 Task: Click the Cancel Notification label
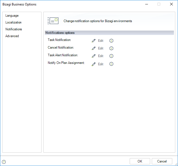point(61,48)
